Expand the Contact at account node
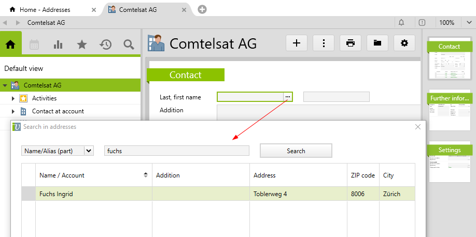This screenshot has height=237, width=476. point(13,111)
